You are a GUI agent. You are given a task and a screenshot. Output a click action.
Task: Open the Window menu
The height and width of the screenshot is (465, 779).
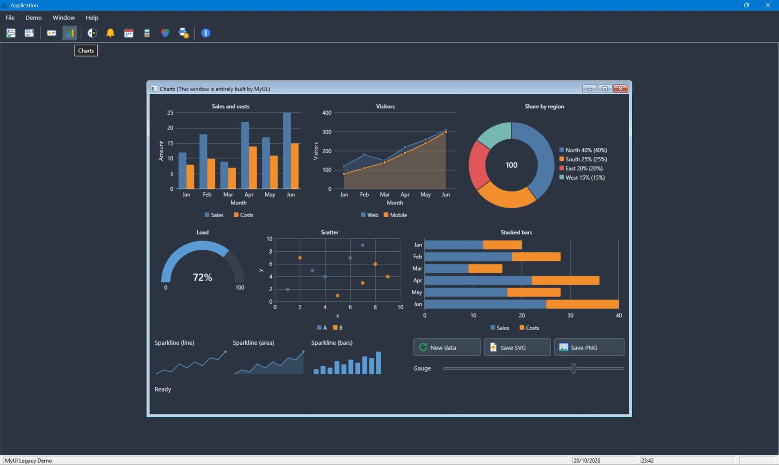click(x=64, y=18)
